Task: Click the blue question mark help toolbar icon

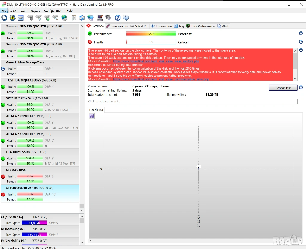Action: (x=118, y=18)
